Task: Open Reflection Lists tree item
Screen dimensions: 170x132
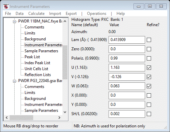Action: 38,75
